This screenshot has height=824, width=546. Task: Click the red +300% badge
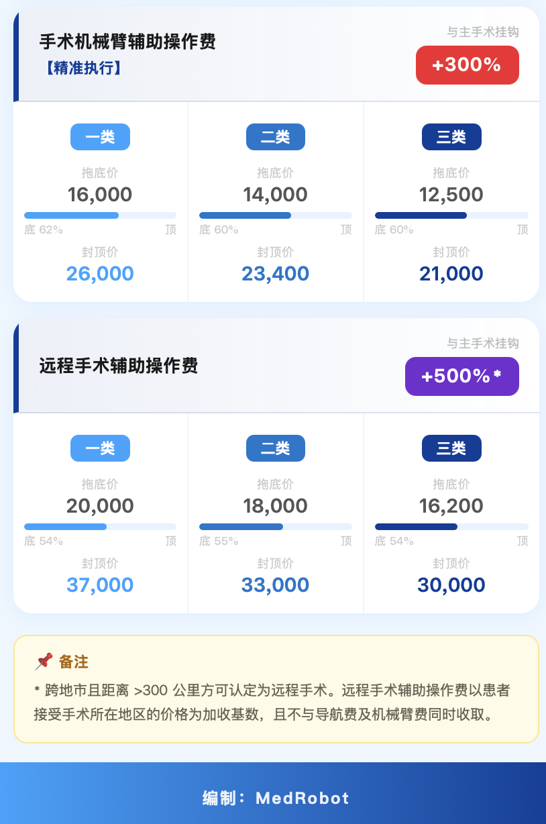coord(467,65)
